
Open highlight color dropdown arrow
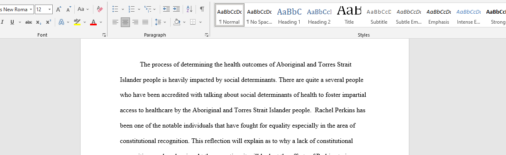click(85, 22)
